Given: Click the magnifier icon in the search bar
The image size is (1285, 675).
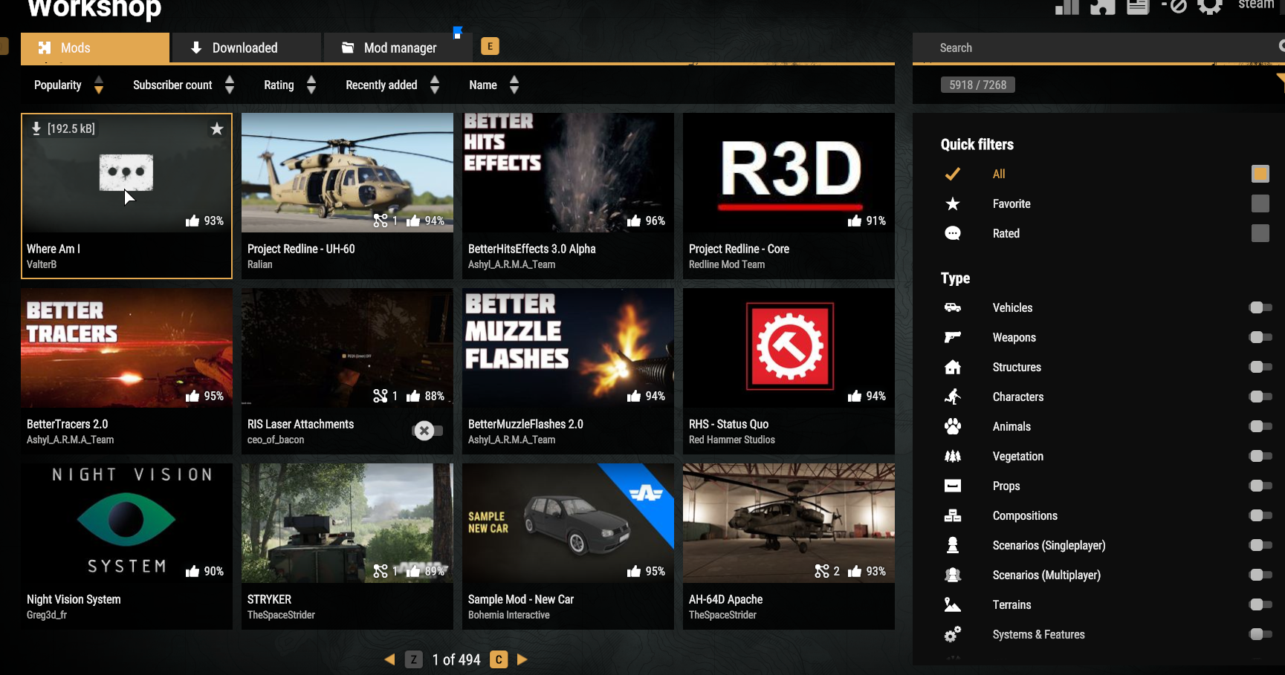Looking at the screenshot, I should [x=1281, y=47].
